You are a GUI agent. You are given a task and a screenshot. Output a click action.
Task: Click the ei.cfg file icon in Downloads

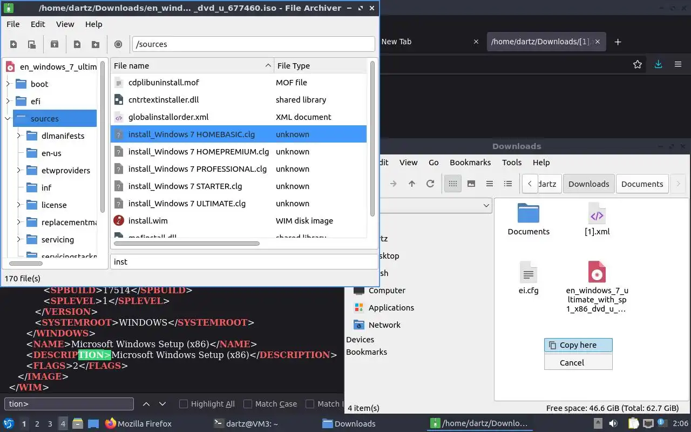click(x=529, y=272)
